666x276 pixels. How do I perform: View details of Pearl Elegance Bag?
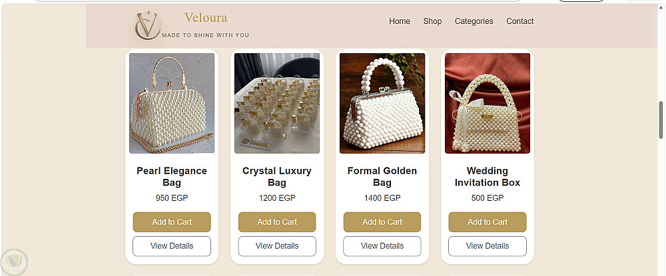(x=172, y=246)
